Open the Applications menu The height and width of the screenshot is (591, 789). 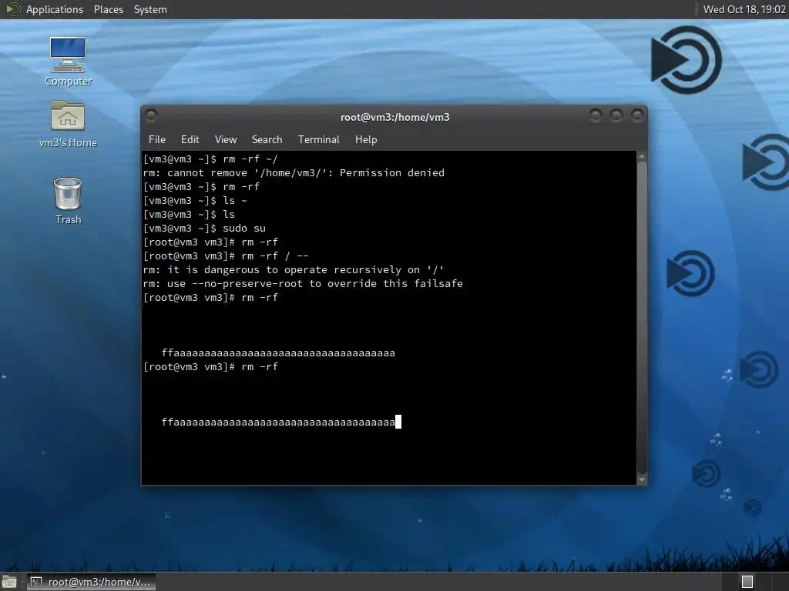coord(55,9)
